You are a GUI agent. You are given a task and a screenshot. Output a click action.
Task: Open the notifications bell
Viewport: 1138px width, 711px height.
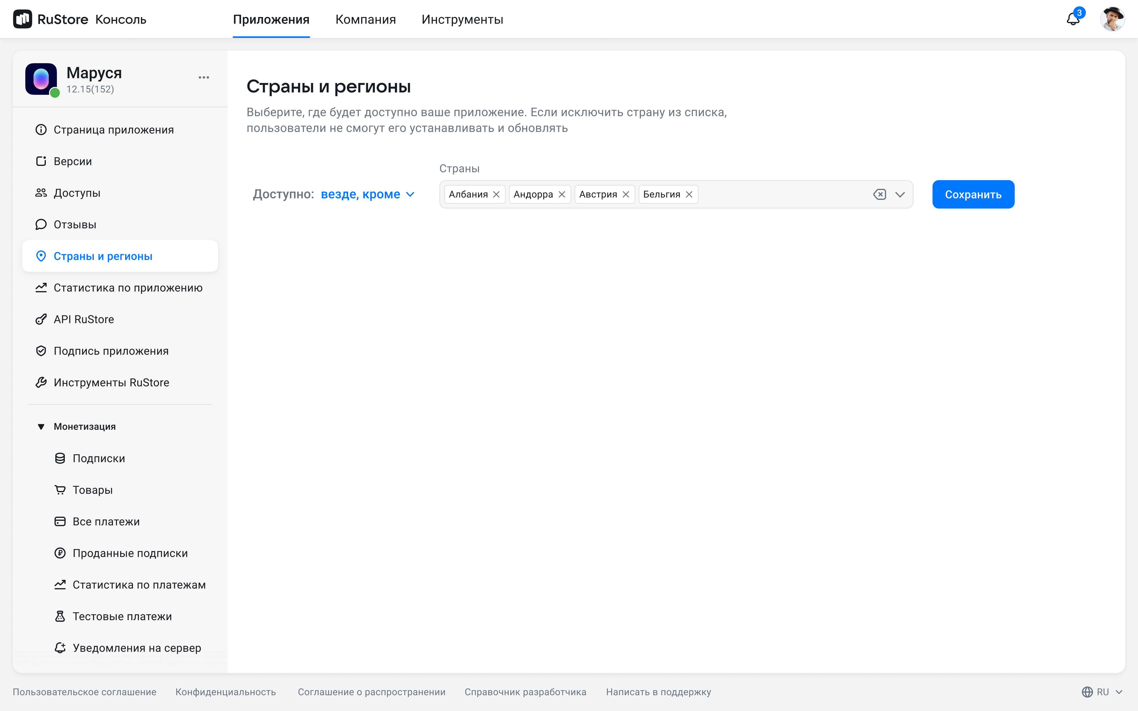tap(1073, 19)
